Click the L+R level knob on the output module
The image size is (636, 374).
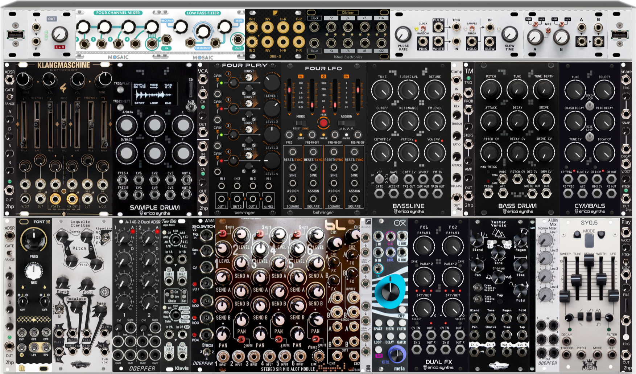point(60,34)
